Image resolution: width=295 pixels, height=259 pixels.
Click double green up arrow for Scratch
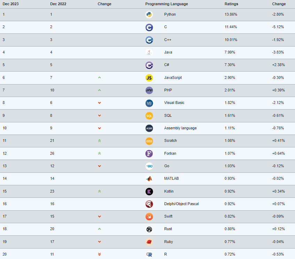[x=99, y=140]
